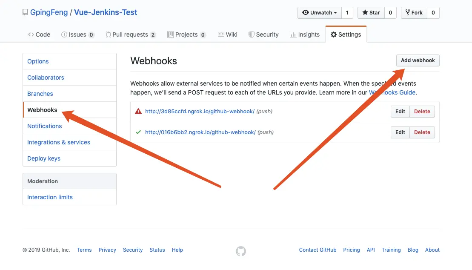Screen dimensions: 472x270
Task: Select the Settings tab
Action: point(346,34)
